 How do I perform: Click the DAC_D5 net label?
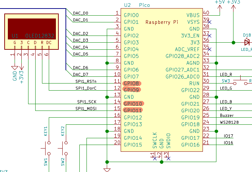coord(80,54)
